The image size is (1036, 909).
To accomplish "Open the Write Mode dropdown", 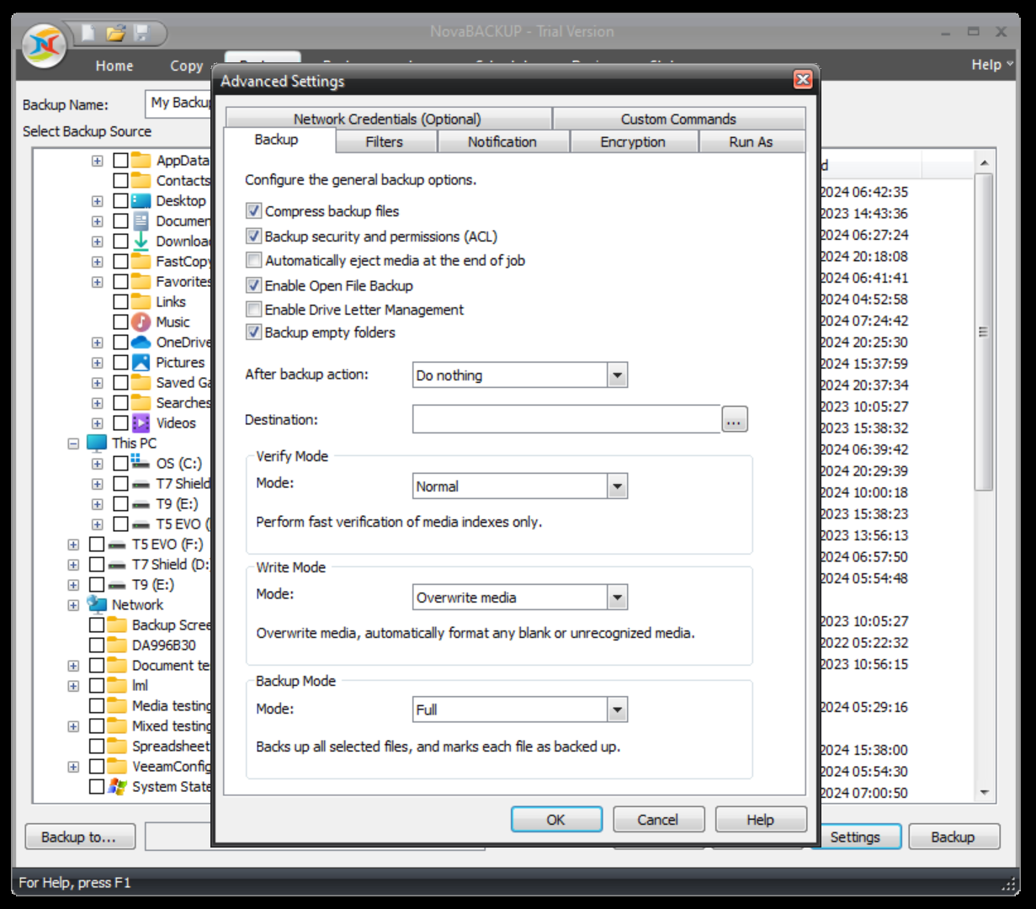I will point(618,598).
